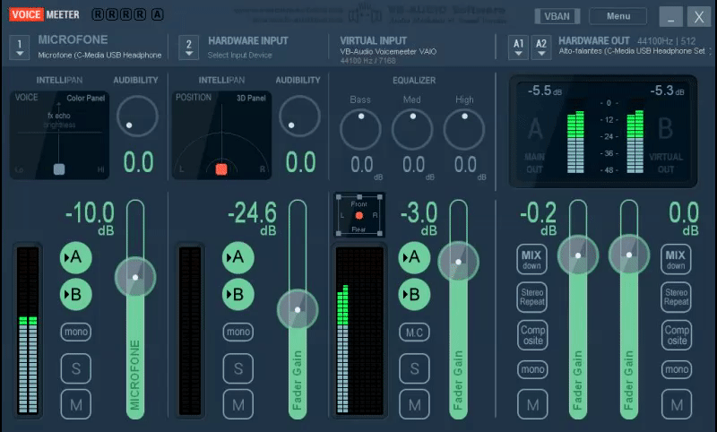Click the Microfone Audibility knob
The image size is (717, 432).
pyautogui.click(x=137, y=117)
